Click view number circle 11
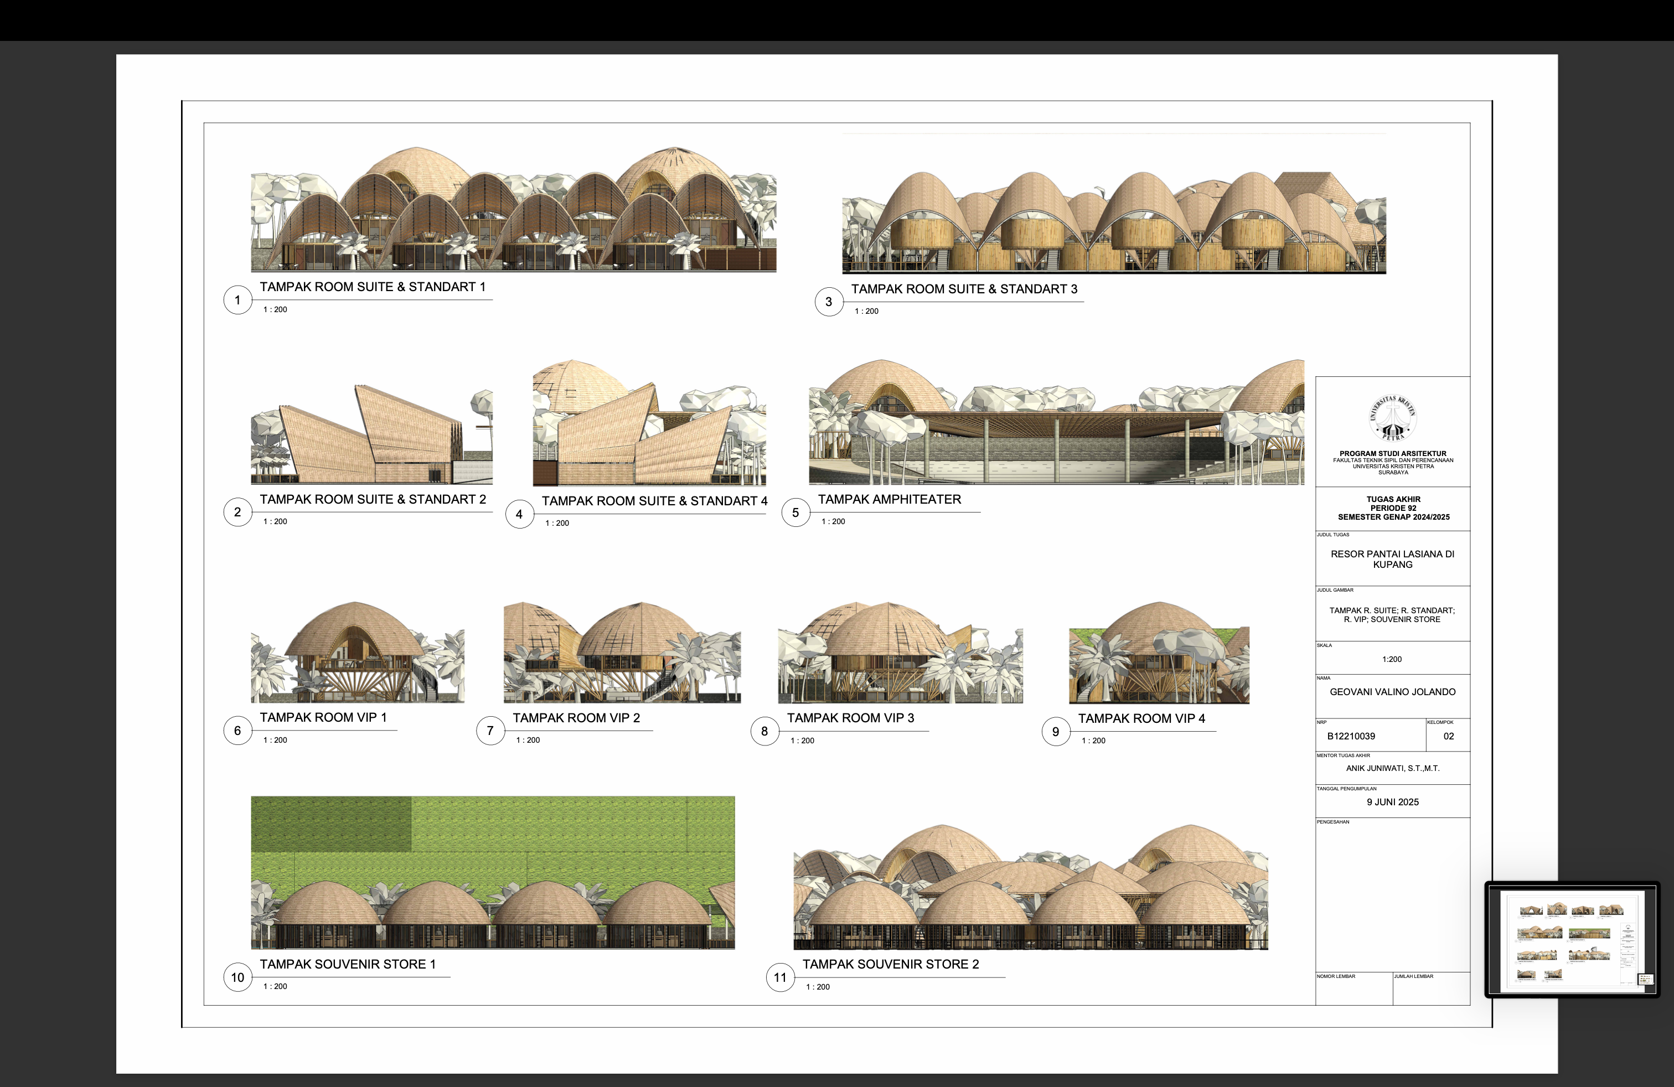 (780, 977)
